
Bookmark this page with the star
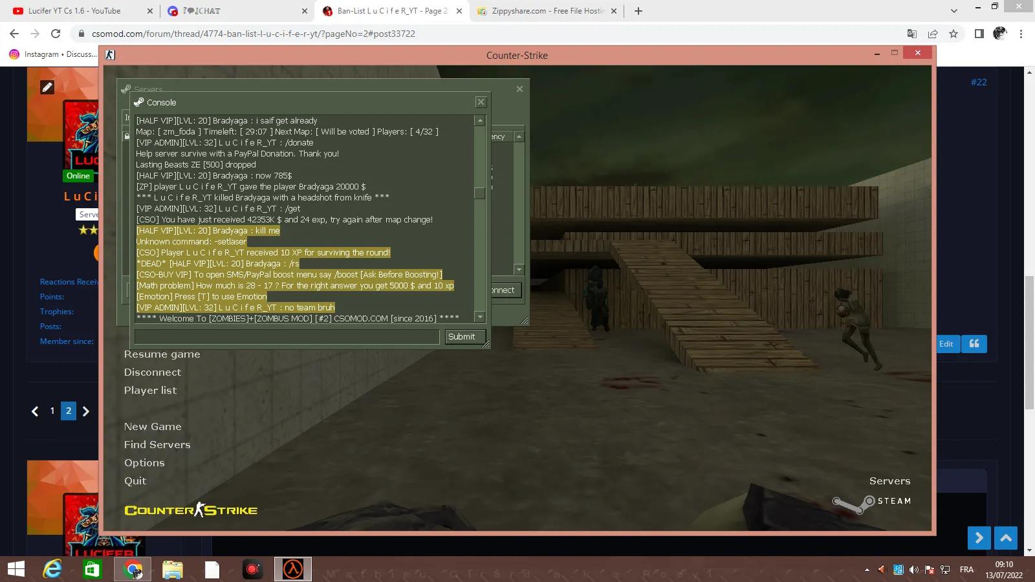coord(953,34)
